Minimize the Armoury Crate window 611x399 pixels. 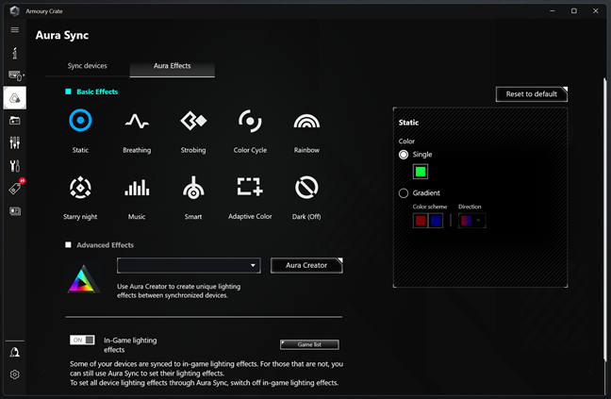point(553,11)
